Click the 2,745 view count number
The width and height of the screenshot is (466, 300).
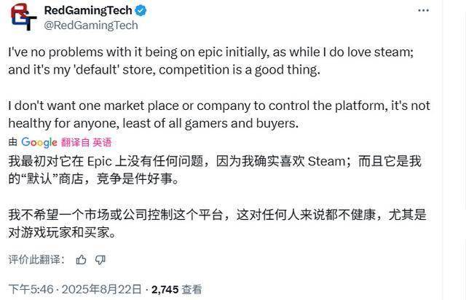165,290
